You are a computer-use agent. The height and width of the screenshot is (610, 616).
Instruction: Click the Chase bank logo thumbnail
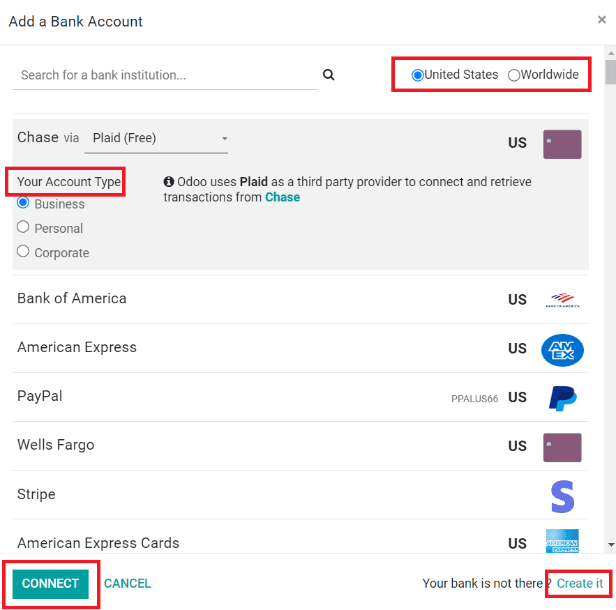point(562,144)
